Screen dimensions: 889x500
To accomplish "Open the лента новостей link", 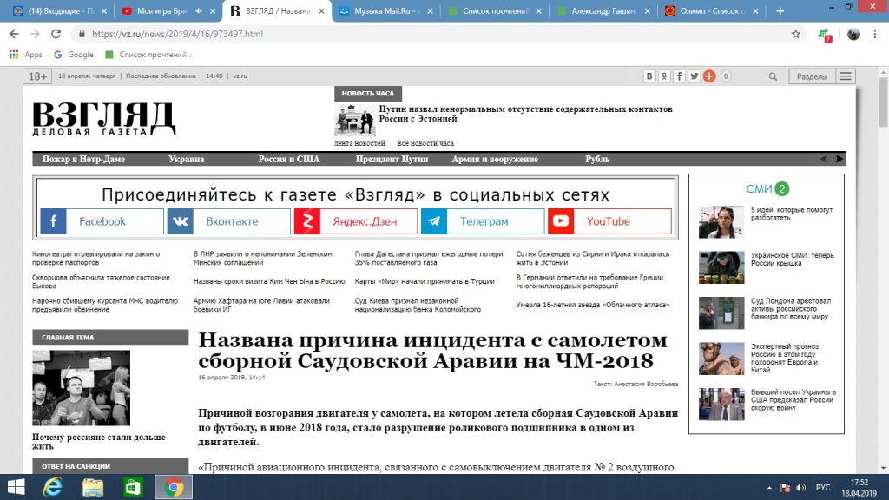I will pos(359,143).
